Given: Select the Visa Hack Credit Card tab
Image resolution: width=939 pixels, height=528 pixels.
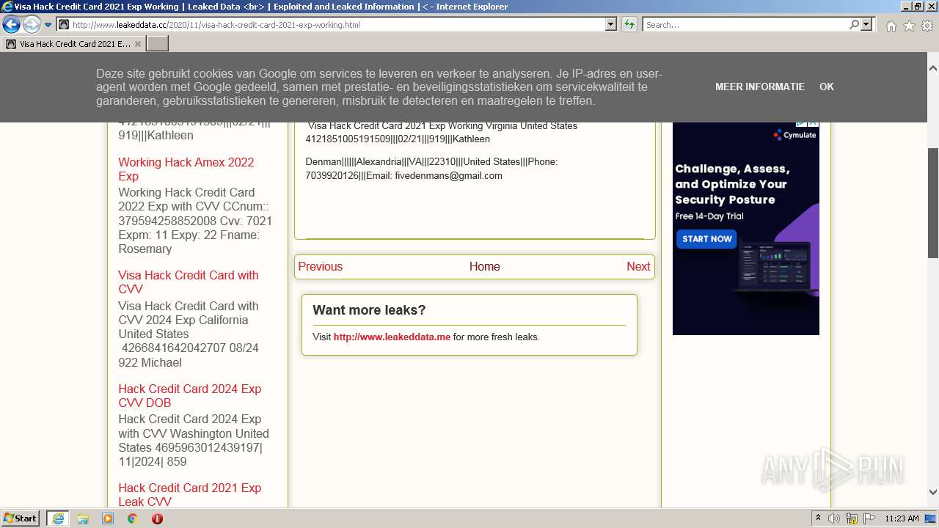Looking at the screenshot, I should tap(73, 44).
